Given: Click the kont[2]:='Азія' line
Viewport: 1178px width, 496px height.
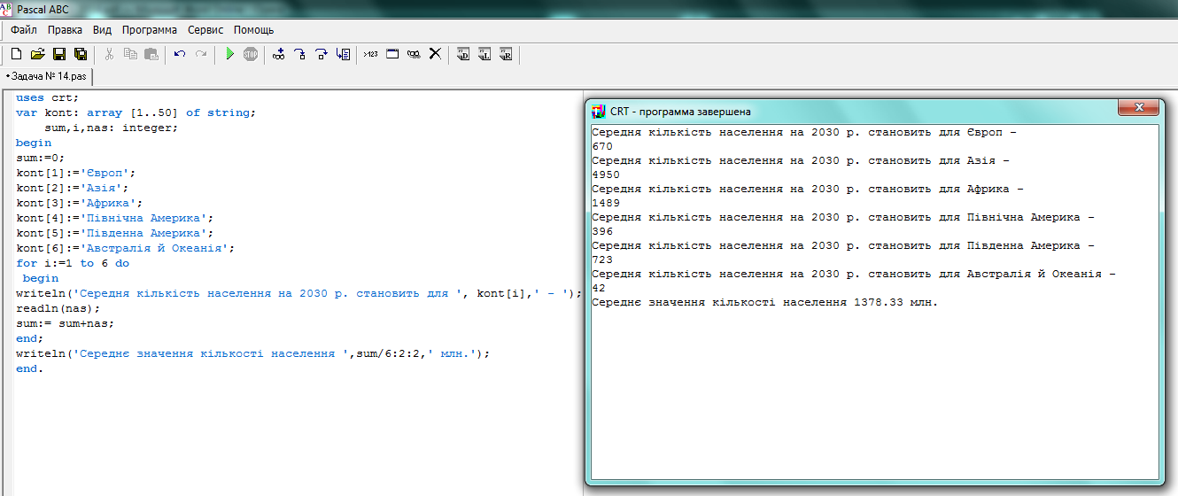Looking at the screenshot, I should pyautogui.click(x=73, y=188).
